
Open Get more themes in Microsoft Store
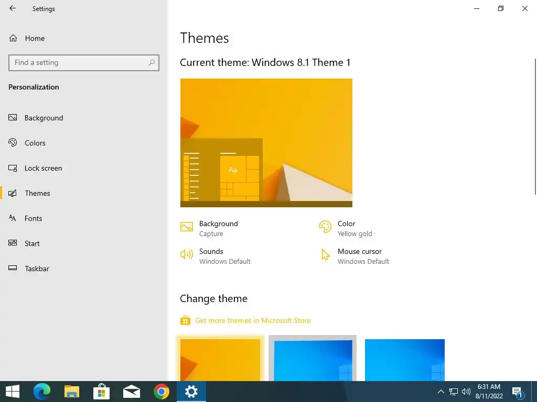coord(253,321)
